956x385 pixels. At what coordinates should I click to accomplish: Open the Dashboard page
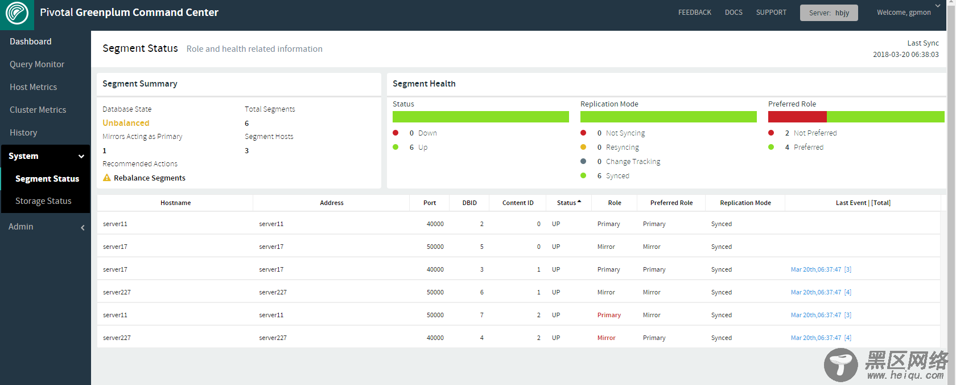click(31, 42)
